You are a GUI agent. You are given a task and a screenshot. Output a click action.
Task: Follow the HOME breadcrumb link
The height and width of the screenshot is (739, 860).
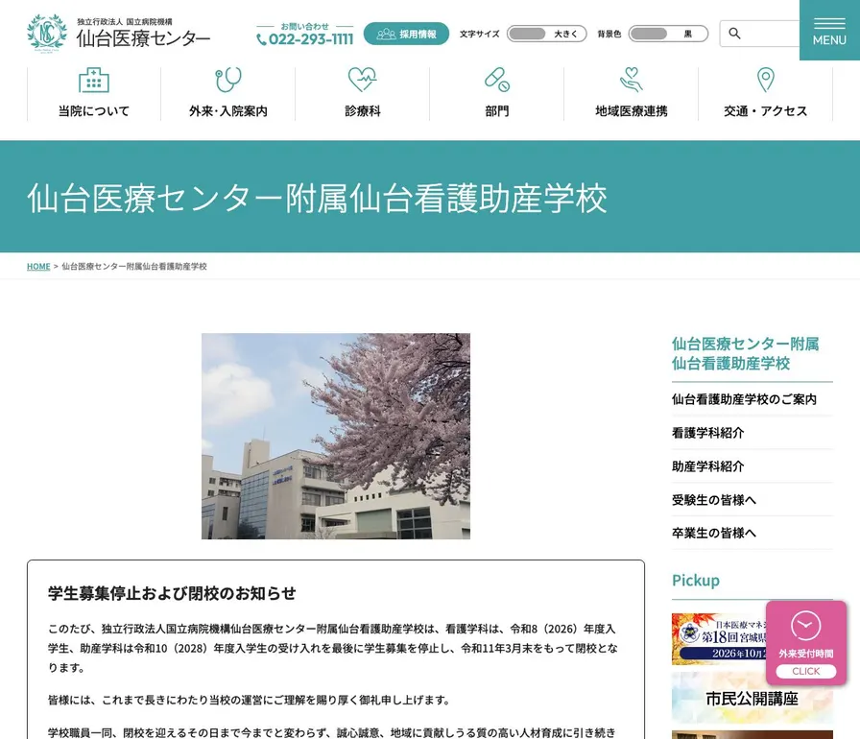(38, 267)
